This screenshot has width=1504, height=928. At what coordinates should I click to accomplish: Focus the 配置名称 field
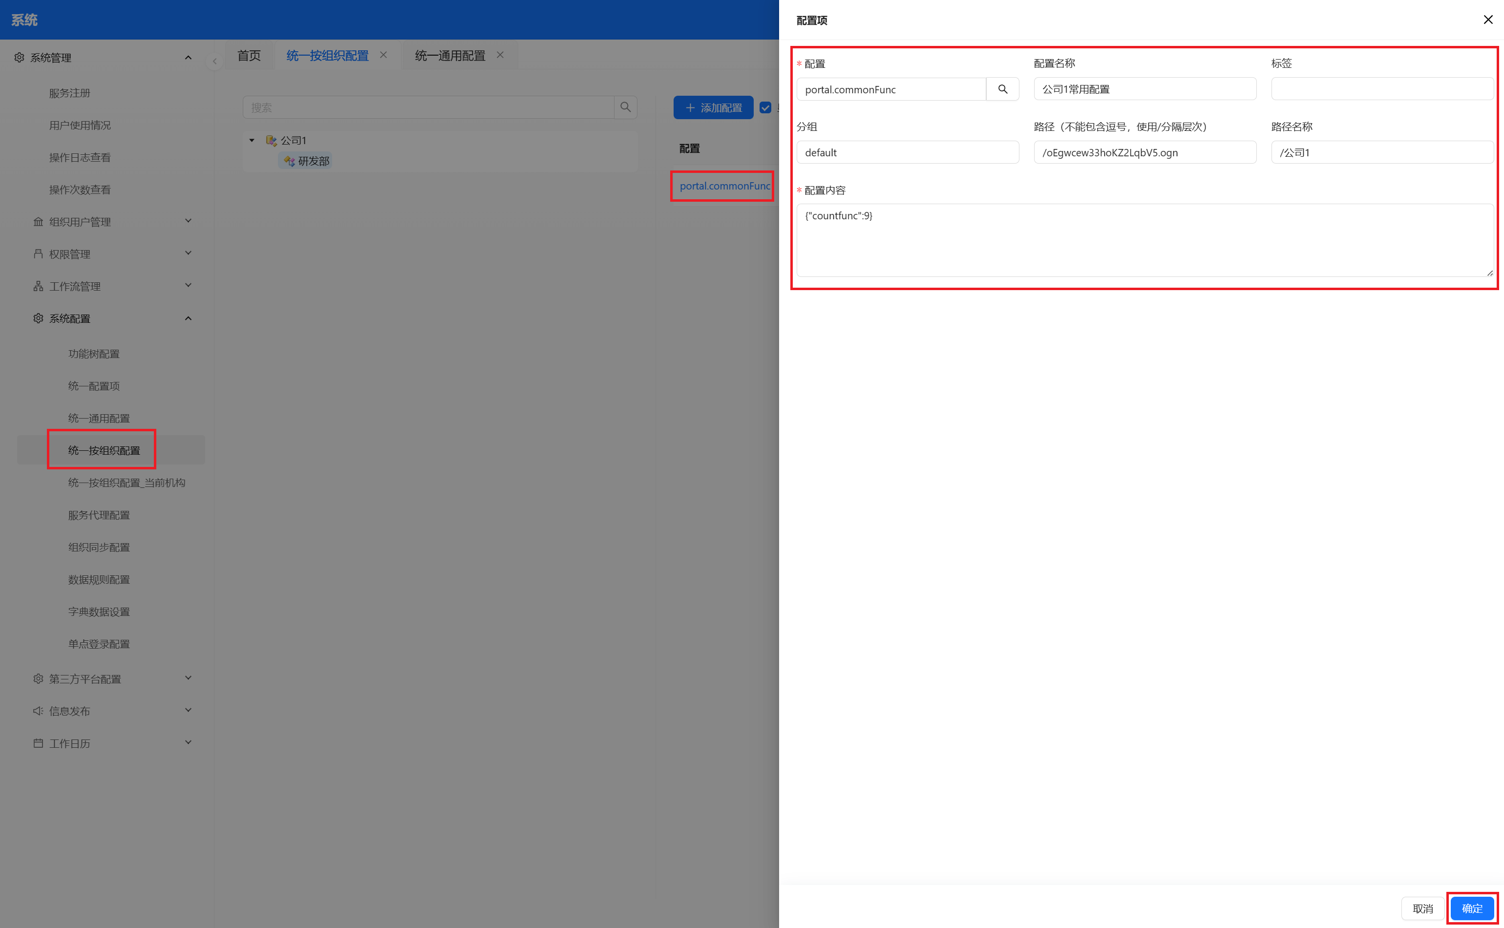coord(1144,89)
